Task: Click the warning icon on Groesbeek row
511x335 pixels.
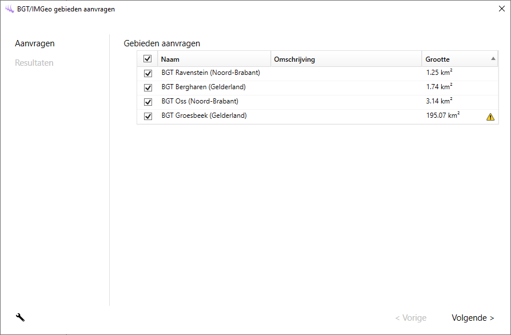Action: (x=490, y=117)
